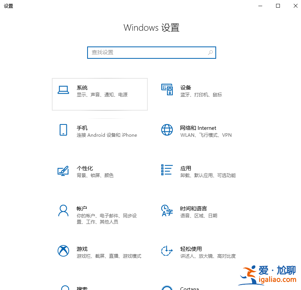Image resolution: width=301 pixels, height=290 pixels.
Task: Open the Ease of Access icon
Action: pos(167,251)
